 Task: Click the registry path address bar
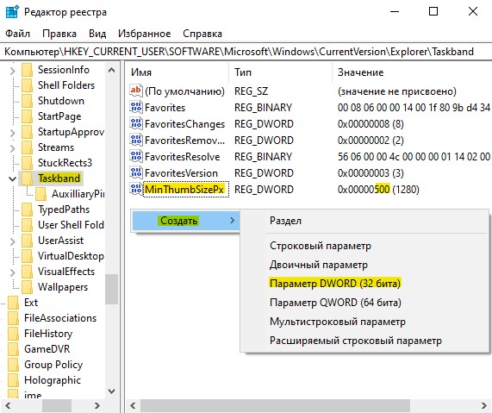246,52
